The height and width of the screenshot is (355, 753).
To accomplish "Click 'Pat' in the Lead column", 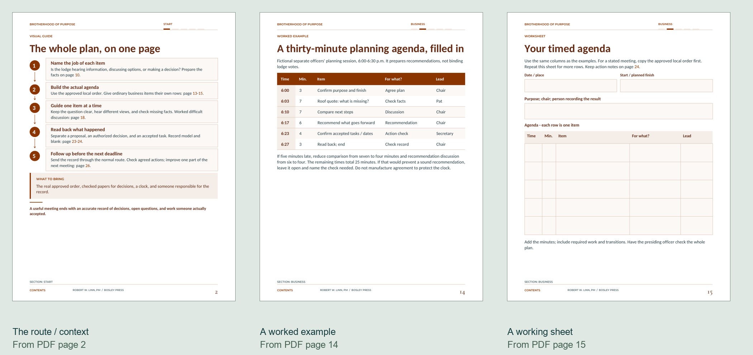I will [x=439, y=101].
